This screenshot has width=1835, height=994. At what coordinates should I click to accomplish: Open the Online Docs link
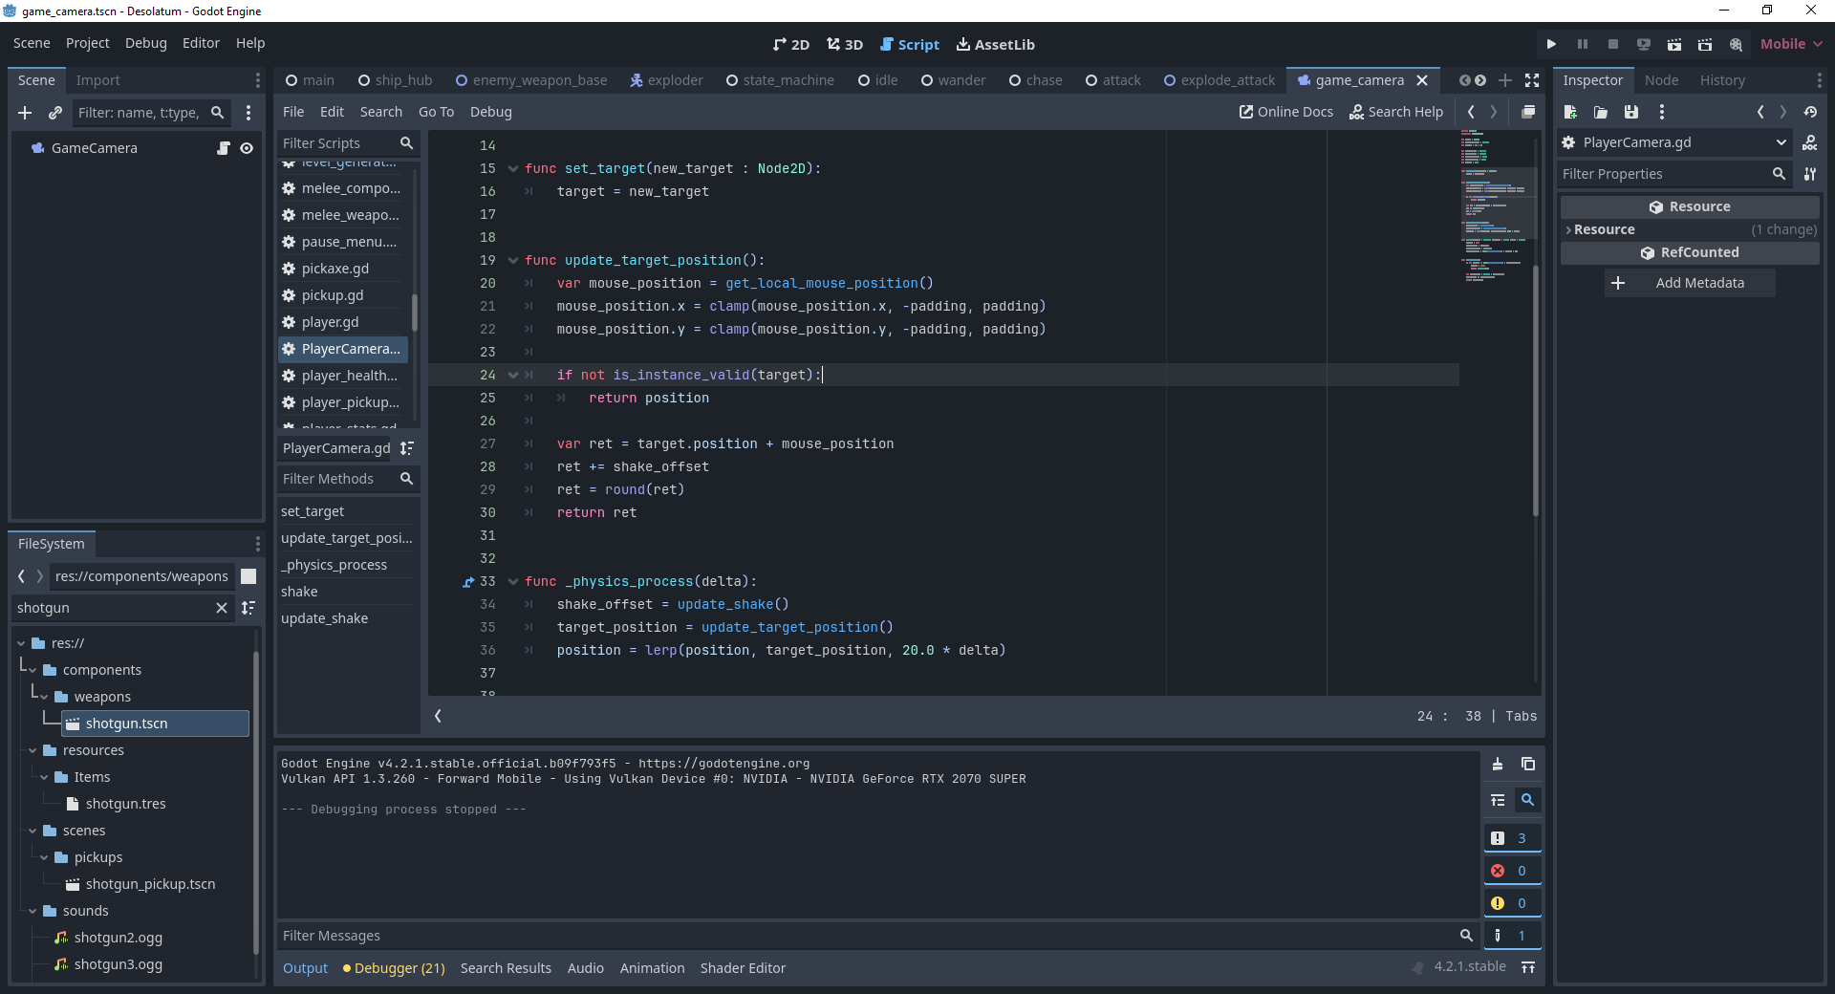(1286, 112)
